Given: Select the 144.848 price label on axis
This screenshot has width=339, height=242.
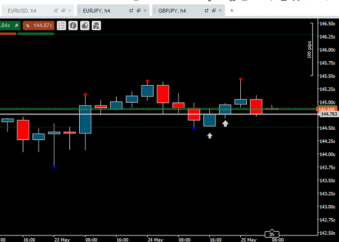Looking at the screenshot, I should [327, 109].
